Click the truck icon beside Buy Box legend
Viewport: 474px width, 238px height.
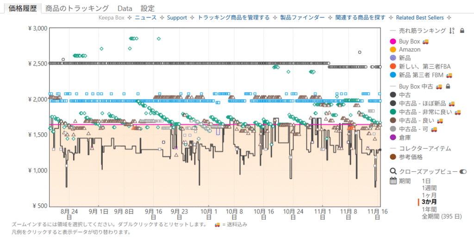(x=425, y=42)
